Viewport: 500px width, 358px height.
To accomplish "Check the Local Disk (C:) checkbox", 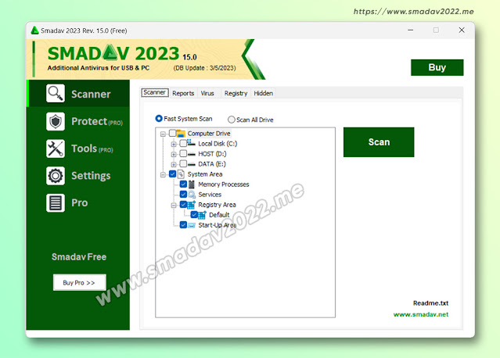I will tap(183, 143).
